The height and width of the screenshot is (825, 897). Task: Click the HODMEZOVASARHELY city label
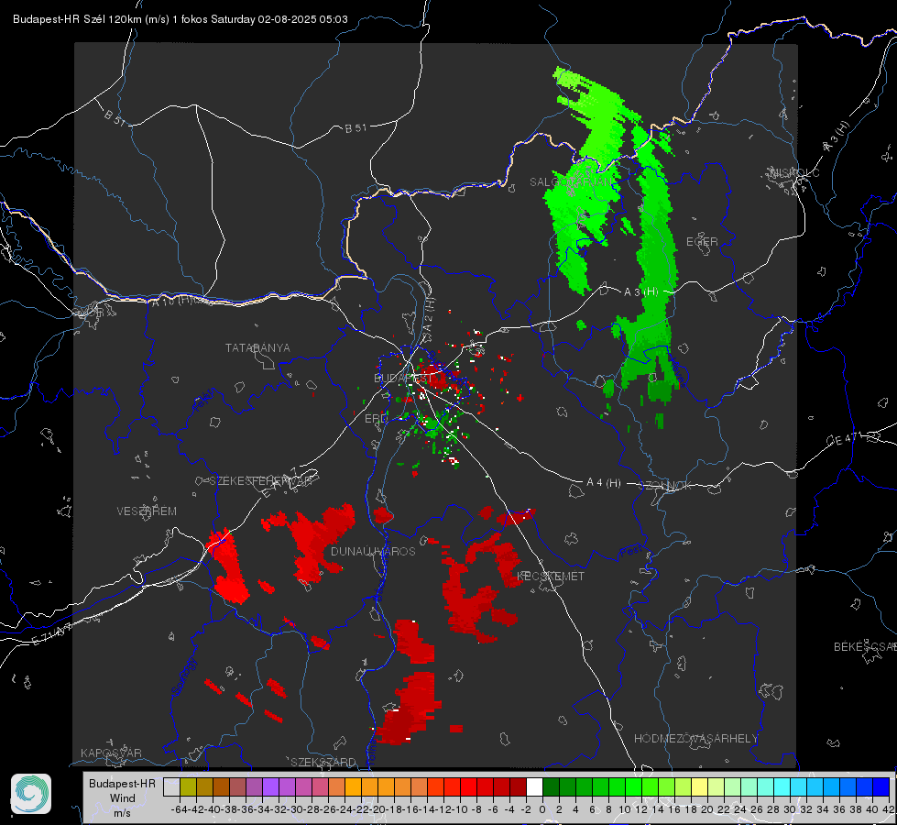(x=695, y=739)
